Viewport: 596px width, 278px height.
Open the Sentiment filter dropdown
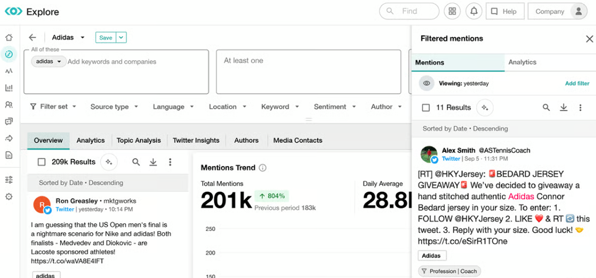[x=335, y=106]
